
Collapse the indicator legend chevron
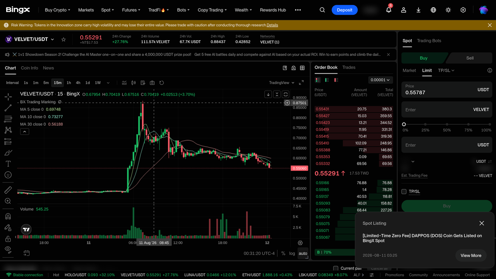click(x=24, y=132)
